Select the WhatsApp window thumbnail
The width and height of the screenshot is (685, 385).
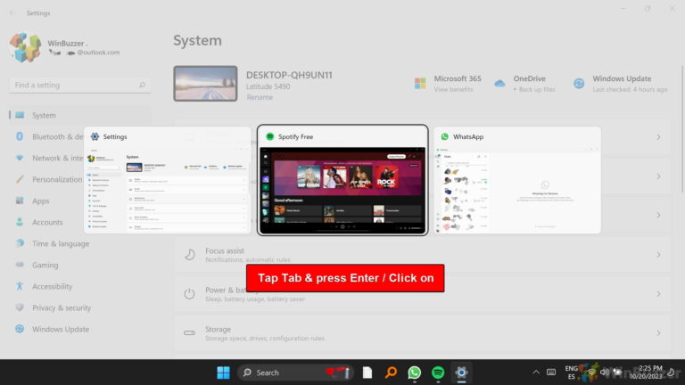pos(517,180)
